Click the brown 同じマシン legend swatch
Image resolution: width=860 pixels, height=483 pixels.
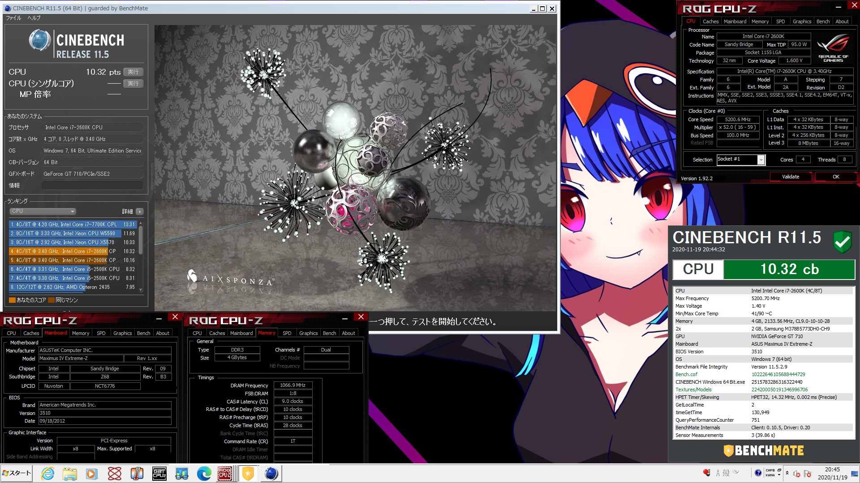[51, 300]
